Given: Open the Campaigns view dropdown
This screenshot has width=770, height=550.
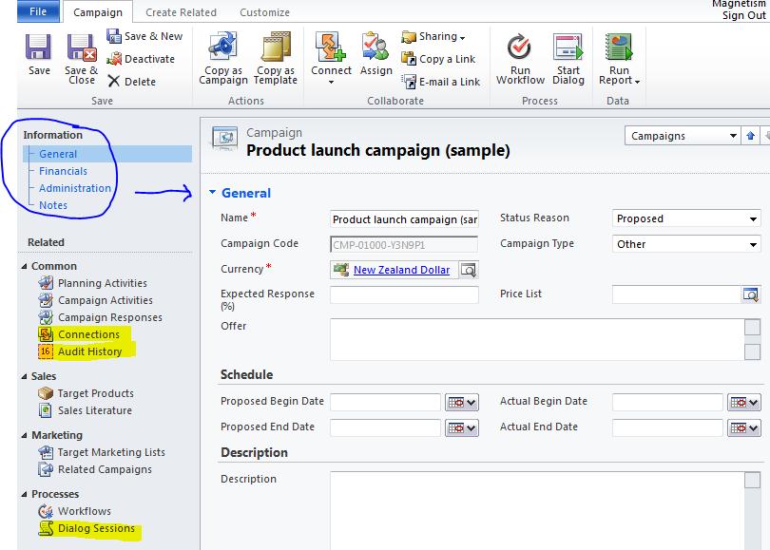Looking at the screenshot, I should pyautogui.click(x=682, y=136).
